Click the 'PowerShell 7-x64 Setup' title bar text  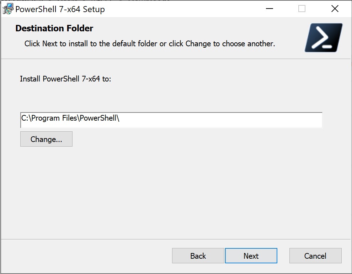click(x=60, y=9)
